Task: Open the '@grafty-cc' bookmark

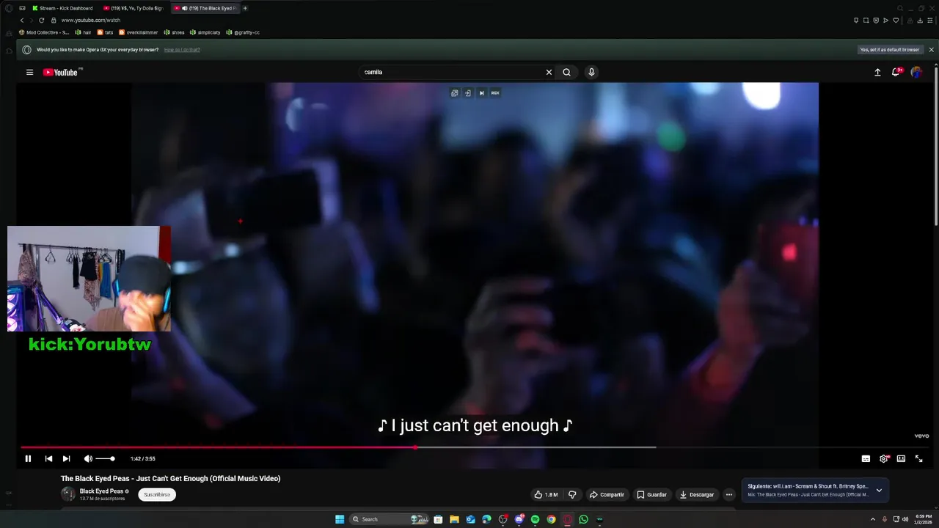Action: coord(243,32)
